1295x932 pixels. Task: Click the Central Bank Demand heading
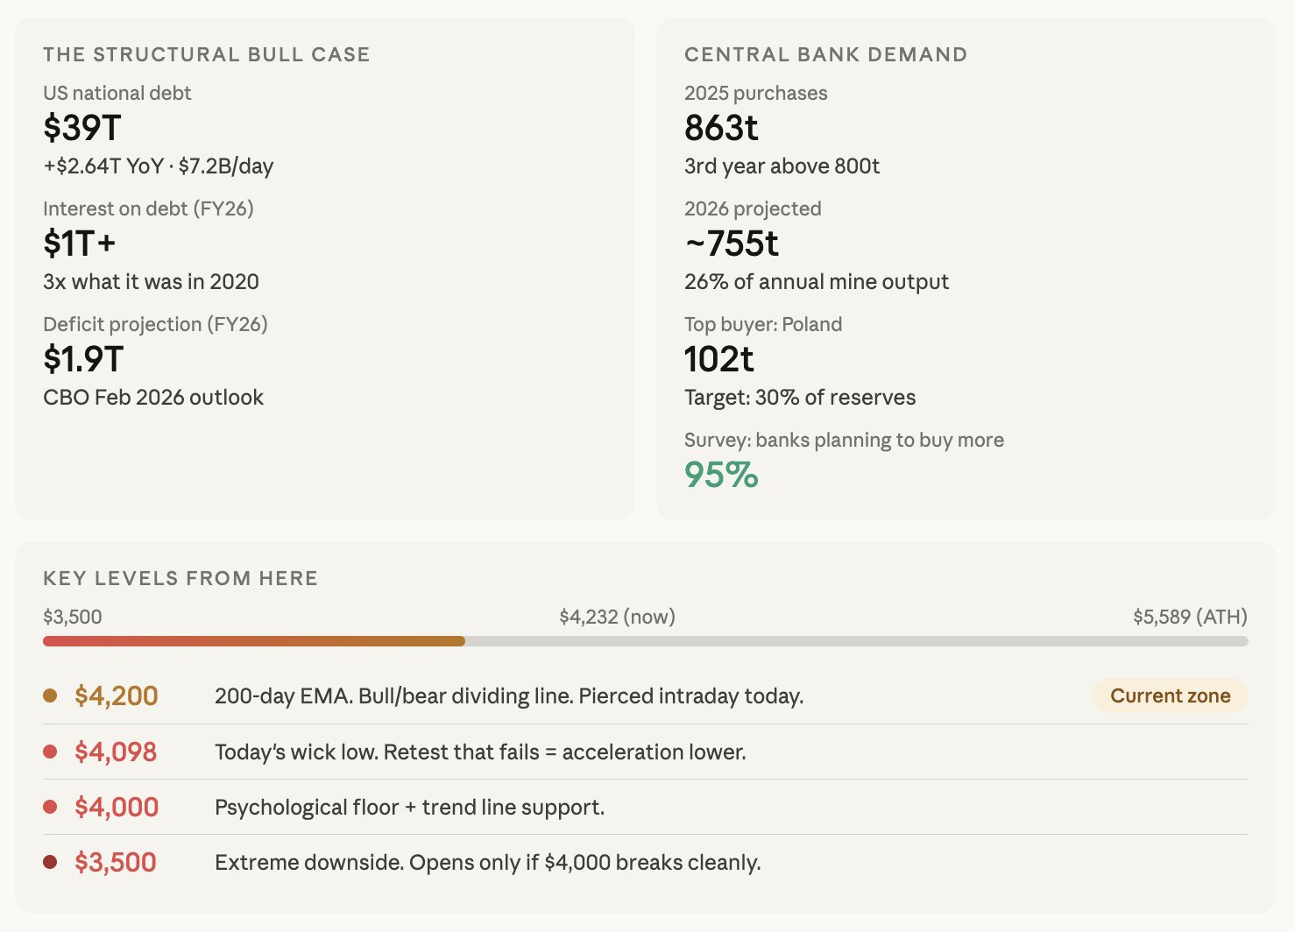coord(825,54)
